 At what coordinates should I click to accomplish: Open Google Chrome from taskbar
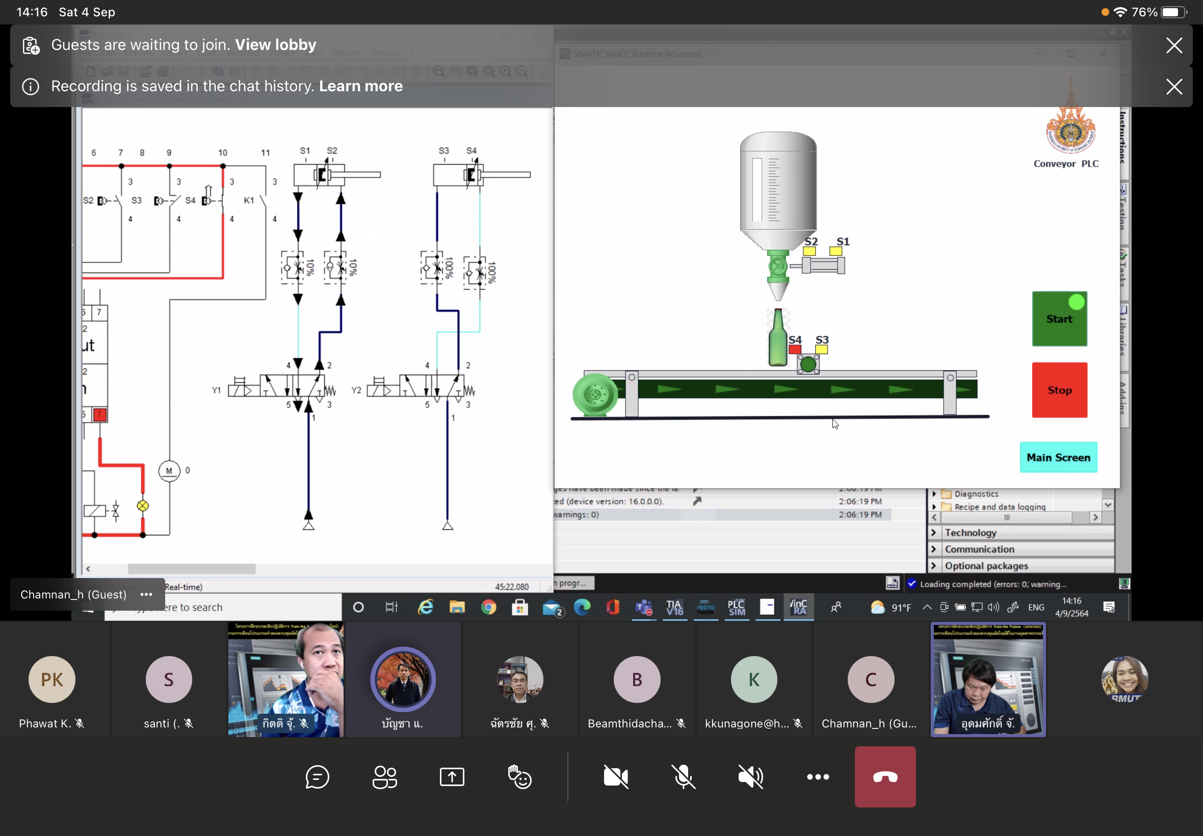[488, 607]
